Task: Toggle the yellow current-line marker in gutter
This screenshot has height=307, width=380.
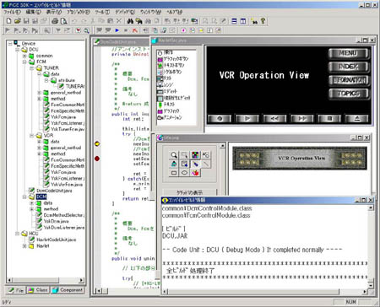Action: tap(97, 144)
